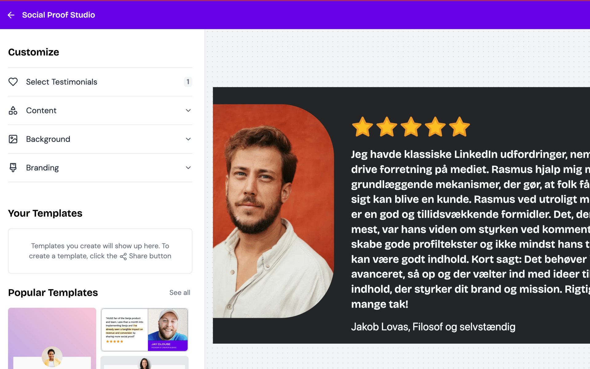
Task: Select the testimonial body text in the preview
Action: [x=470, y=229]
